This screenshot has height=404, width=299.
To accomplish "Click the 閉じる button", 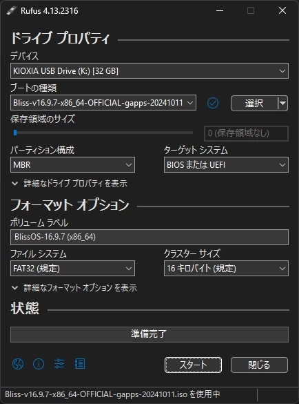I will [x=259, y=365].
